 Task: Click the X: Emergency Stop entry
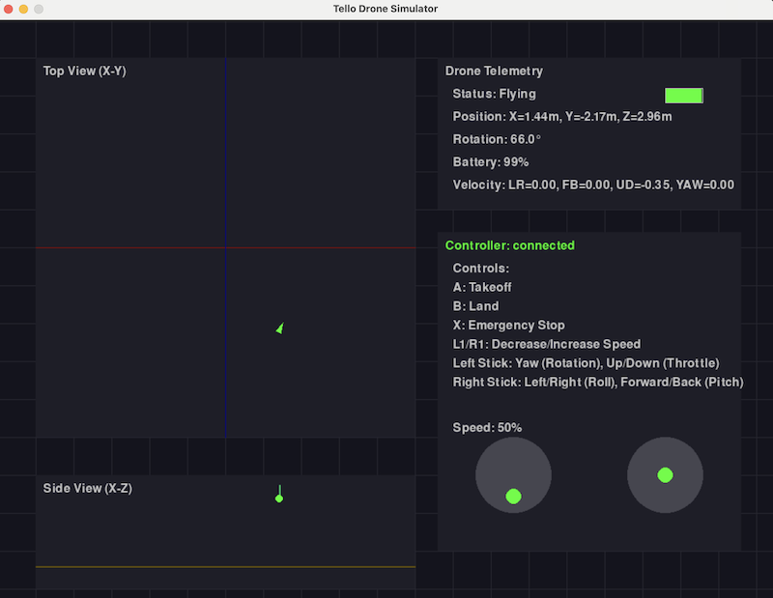(x=509, y=326)
